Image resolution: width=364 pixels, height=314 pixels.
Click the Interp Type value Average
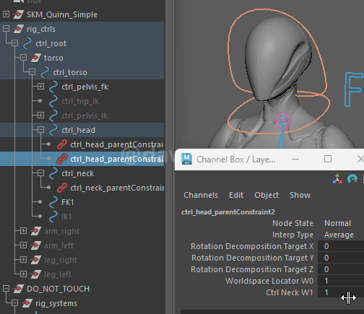pos(339,235)
